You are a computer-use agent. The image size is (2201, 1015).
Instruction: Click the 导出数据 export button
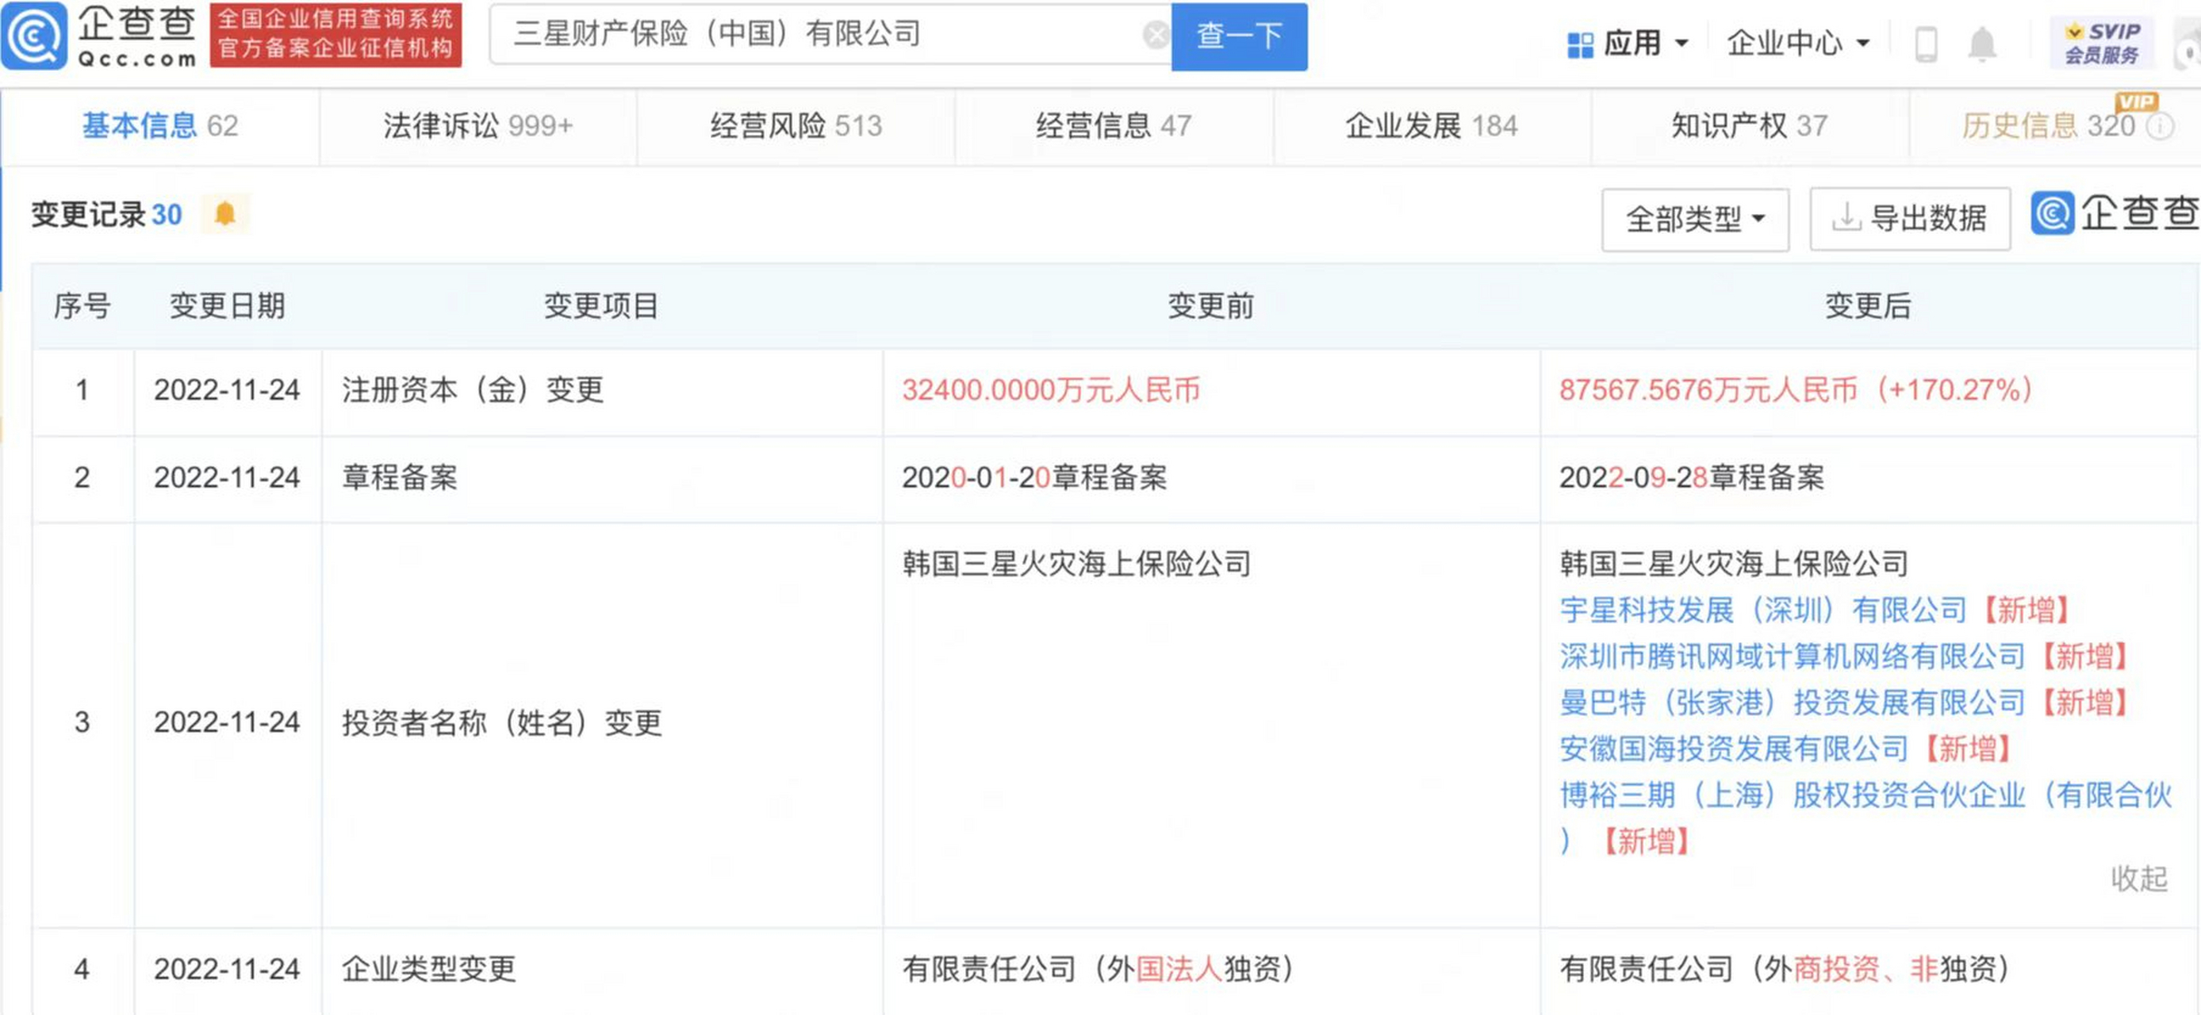coord(1911,219)
